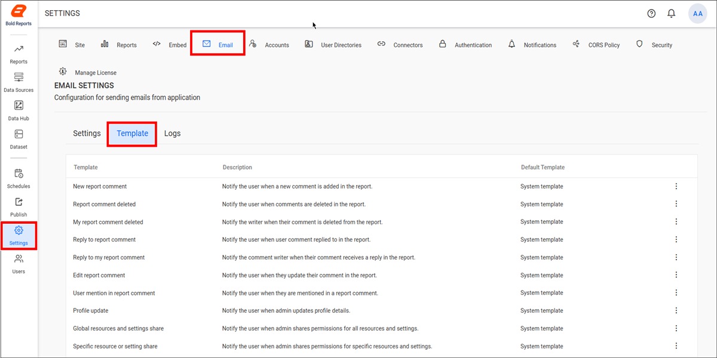This screenshot has width=717, height=358.
Task: Open the Security settings tab
Action: 654,45
